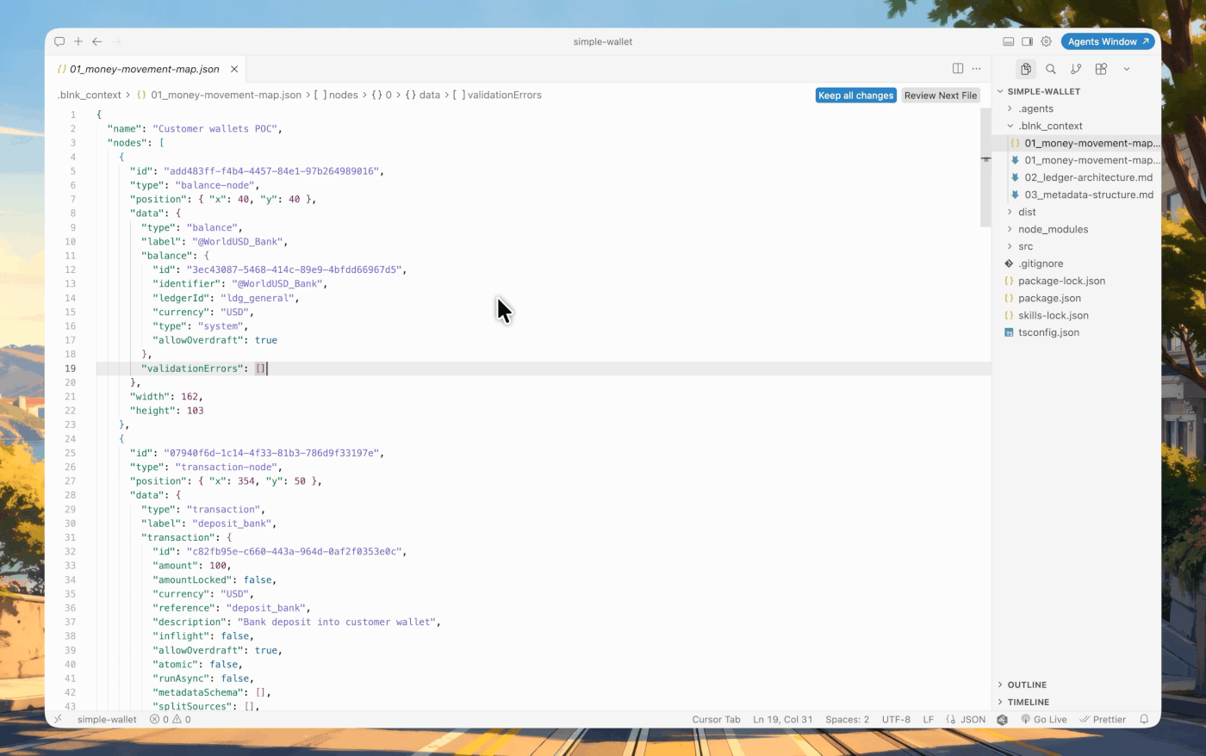Click remote window icon in status bar

(59, 719)
